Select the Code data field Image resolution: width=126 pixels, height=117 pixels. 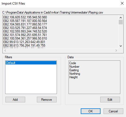point(73,63)
